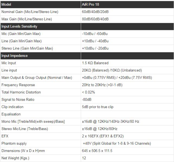Click the Clip indication value text
Screen dimensions: 174x162
pyautogui.click(x=98, y=107)
